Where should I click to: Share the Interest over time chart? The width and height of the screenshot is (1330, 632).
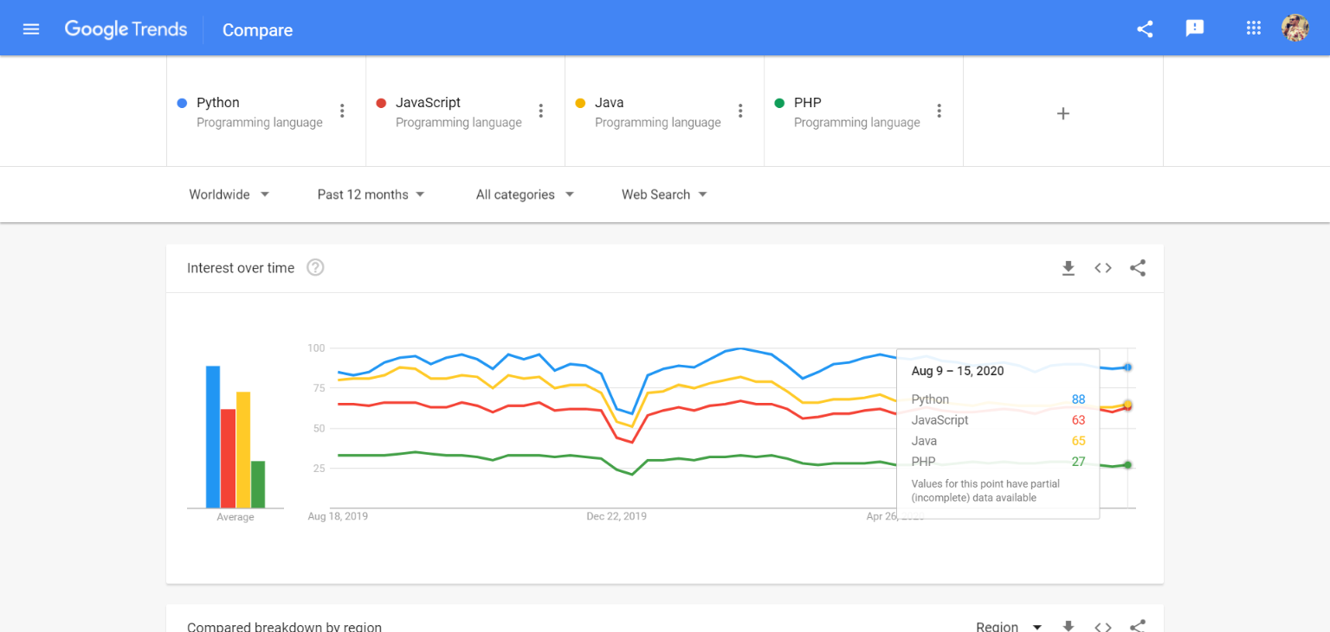(1138, 268)
